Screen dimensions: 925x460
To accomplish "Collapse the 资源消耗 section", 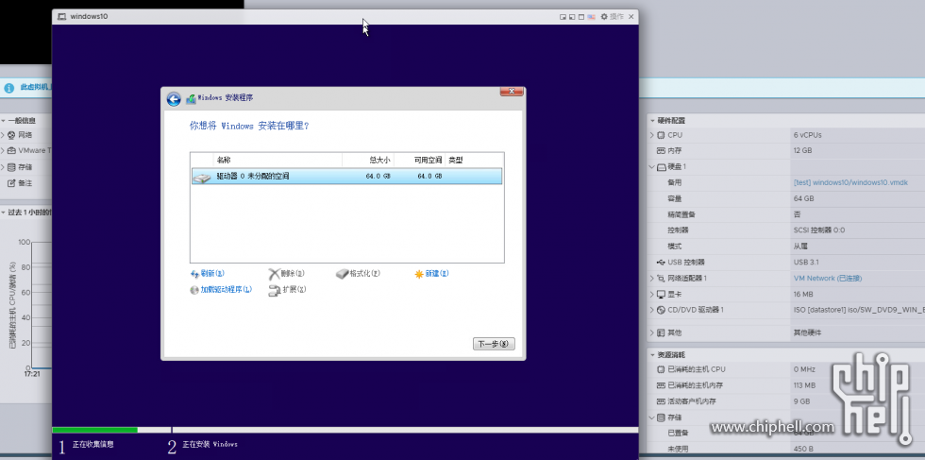I will tap(652, 355).
